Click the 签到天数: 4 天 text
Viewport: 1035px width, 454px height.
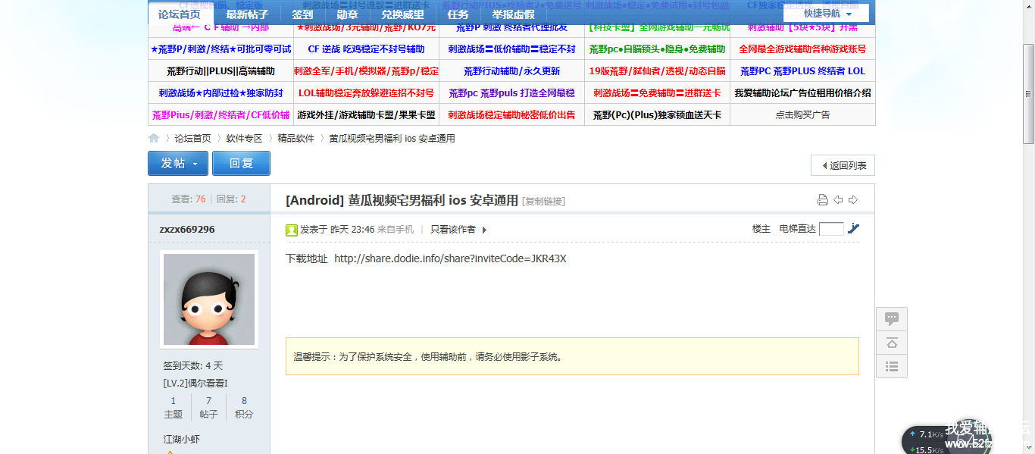(x=193, y=365)
